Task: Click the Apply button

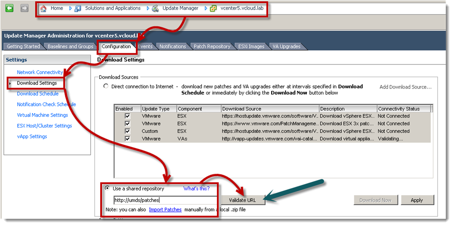Action: pyautogui.click(x=417, y=200)
